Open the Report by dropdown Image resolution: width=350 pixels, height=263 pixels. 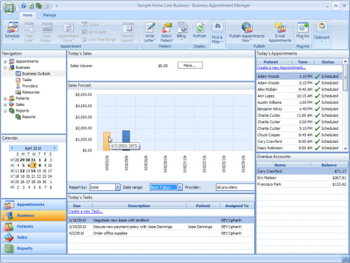pos(118,187)
